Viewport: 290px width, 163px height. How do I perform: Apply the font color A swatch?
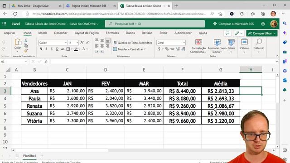(x=83, y=49)
